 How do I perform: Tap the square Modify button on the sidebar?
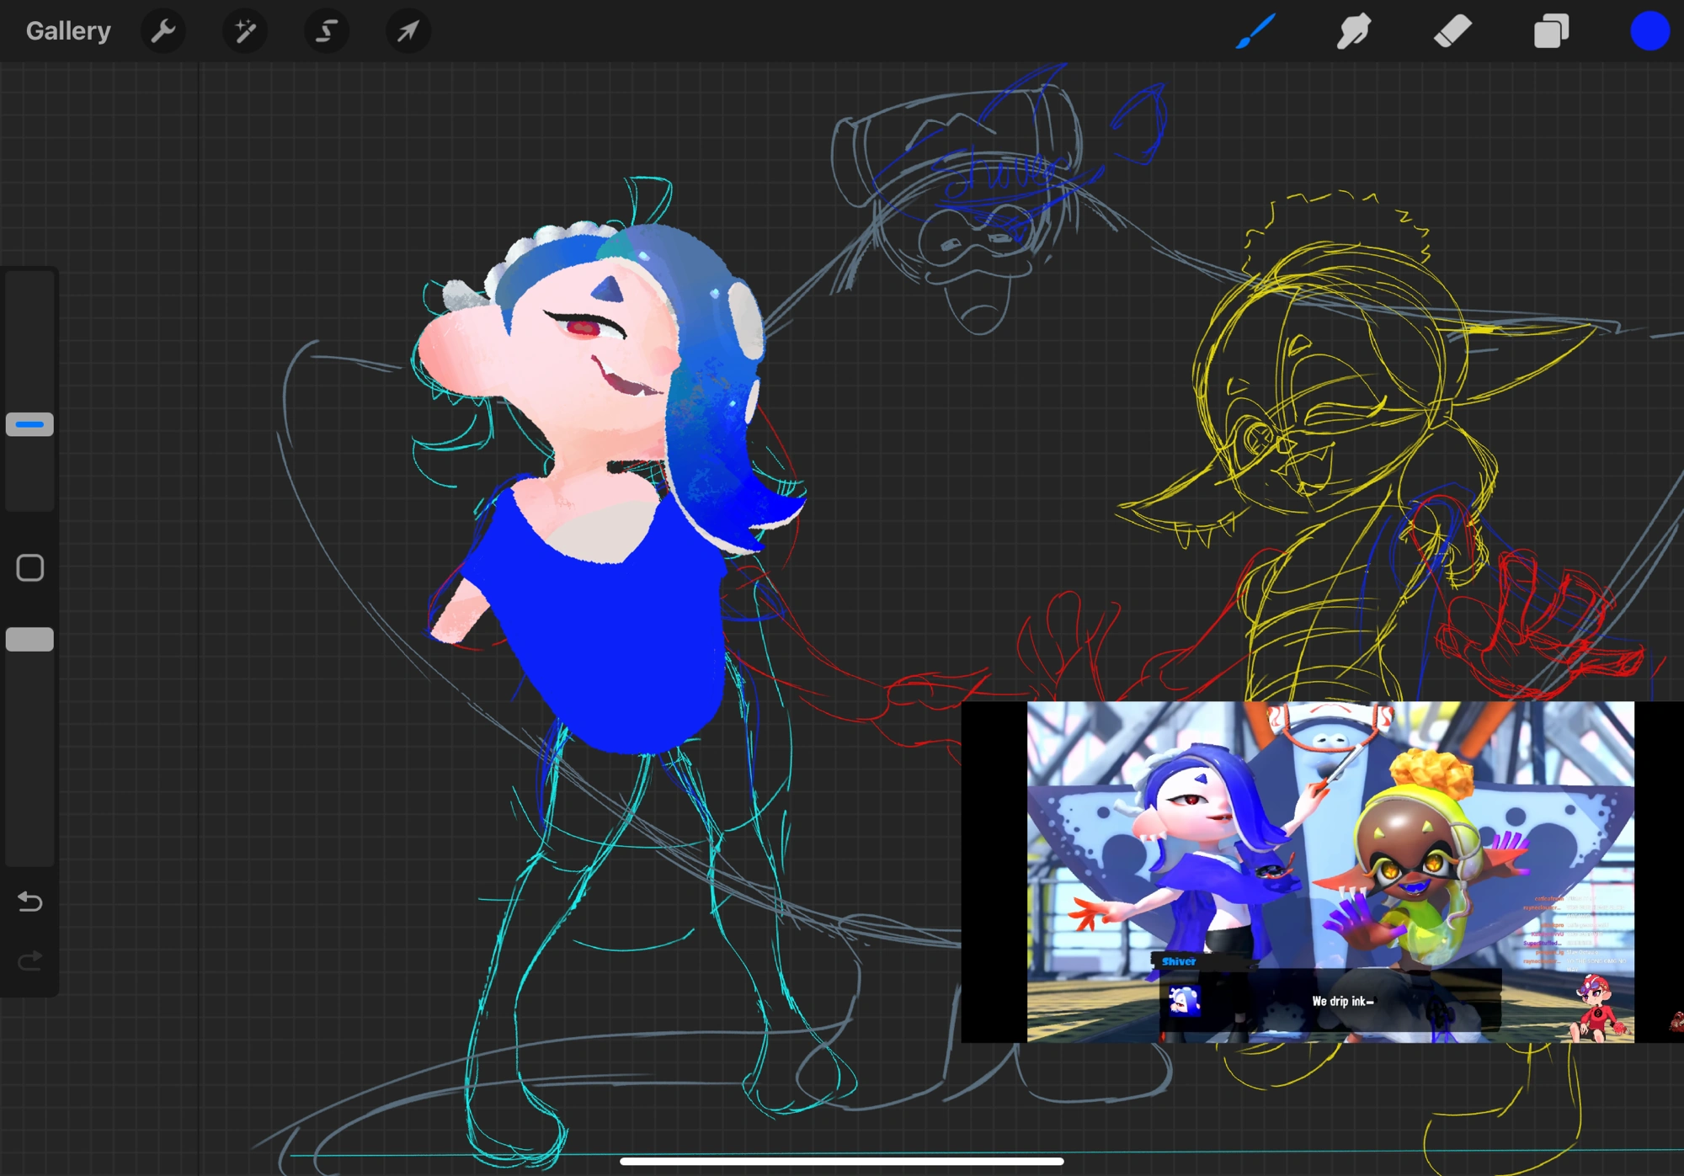tap(30, 569)
